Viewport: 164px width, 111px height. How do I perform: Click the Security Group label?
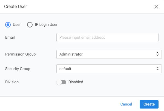18,69
